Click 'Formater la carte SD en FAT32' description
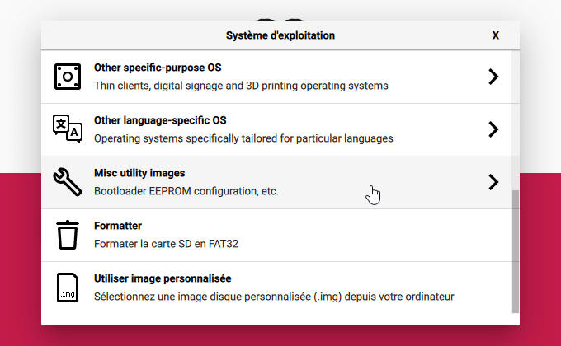Viewport: 561px width, 346px height. (166, 244)
